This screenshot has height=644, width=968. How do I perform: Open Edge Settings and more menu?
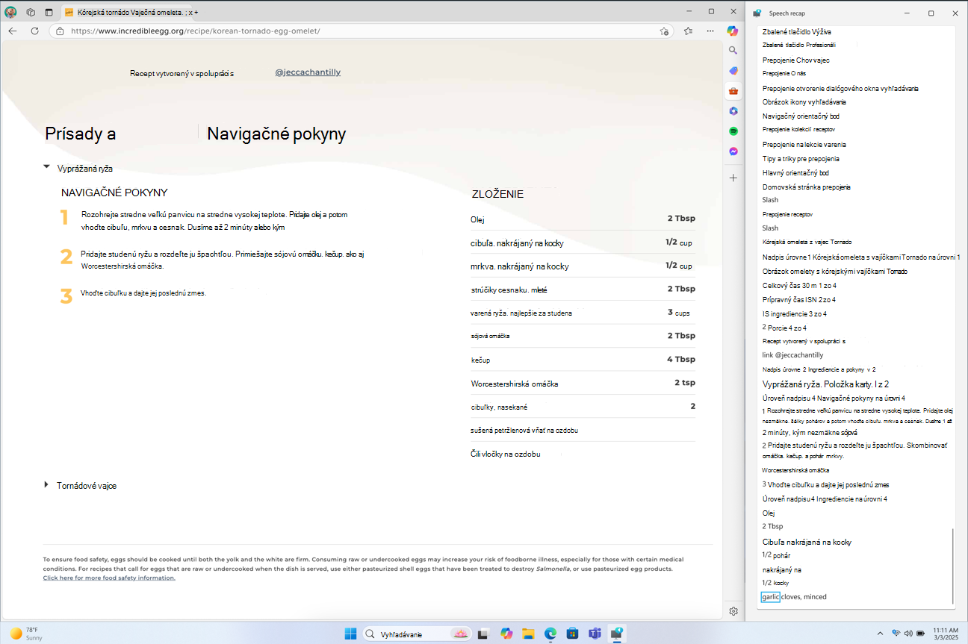coord(710,31)
